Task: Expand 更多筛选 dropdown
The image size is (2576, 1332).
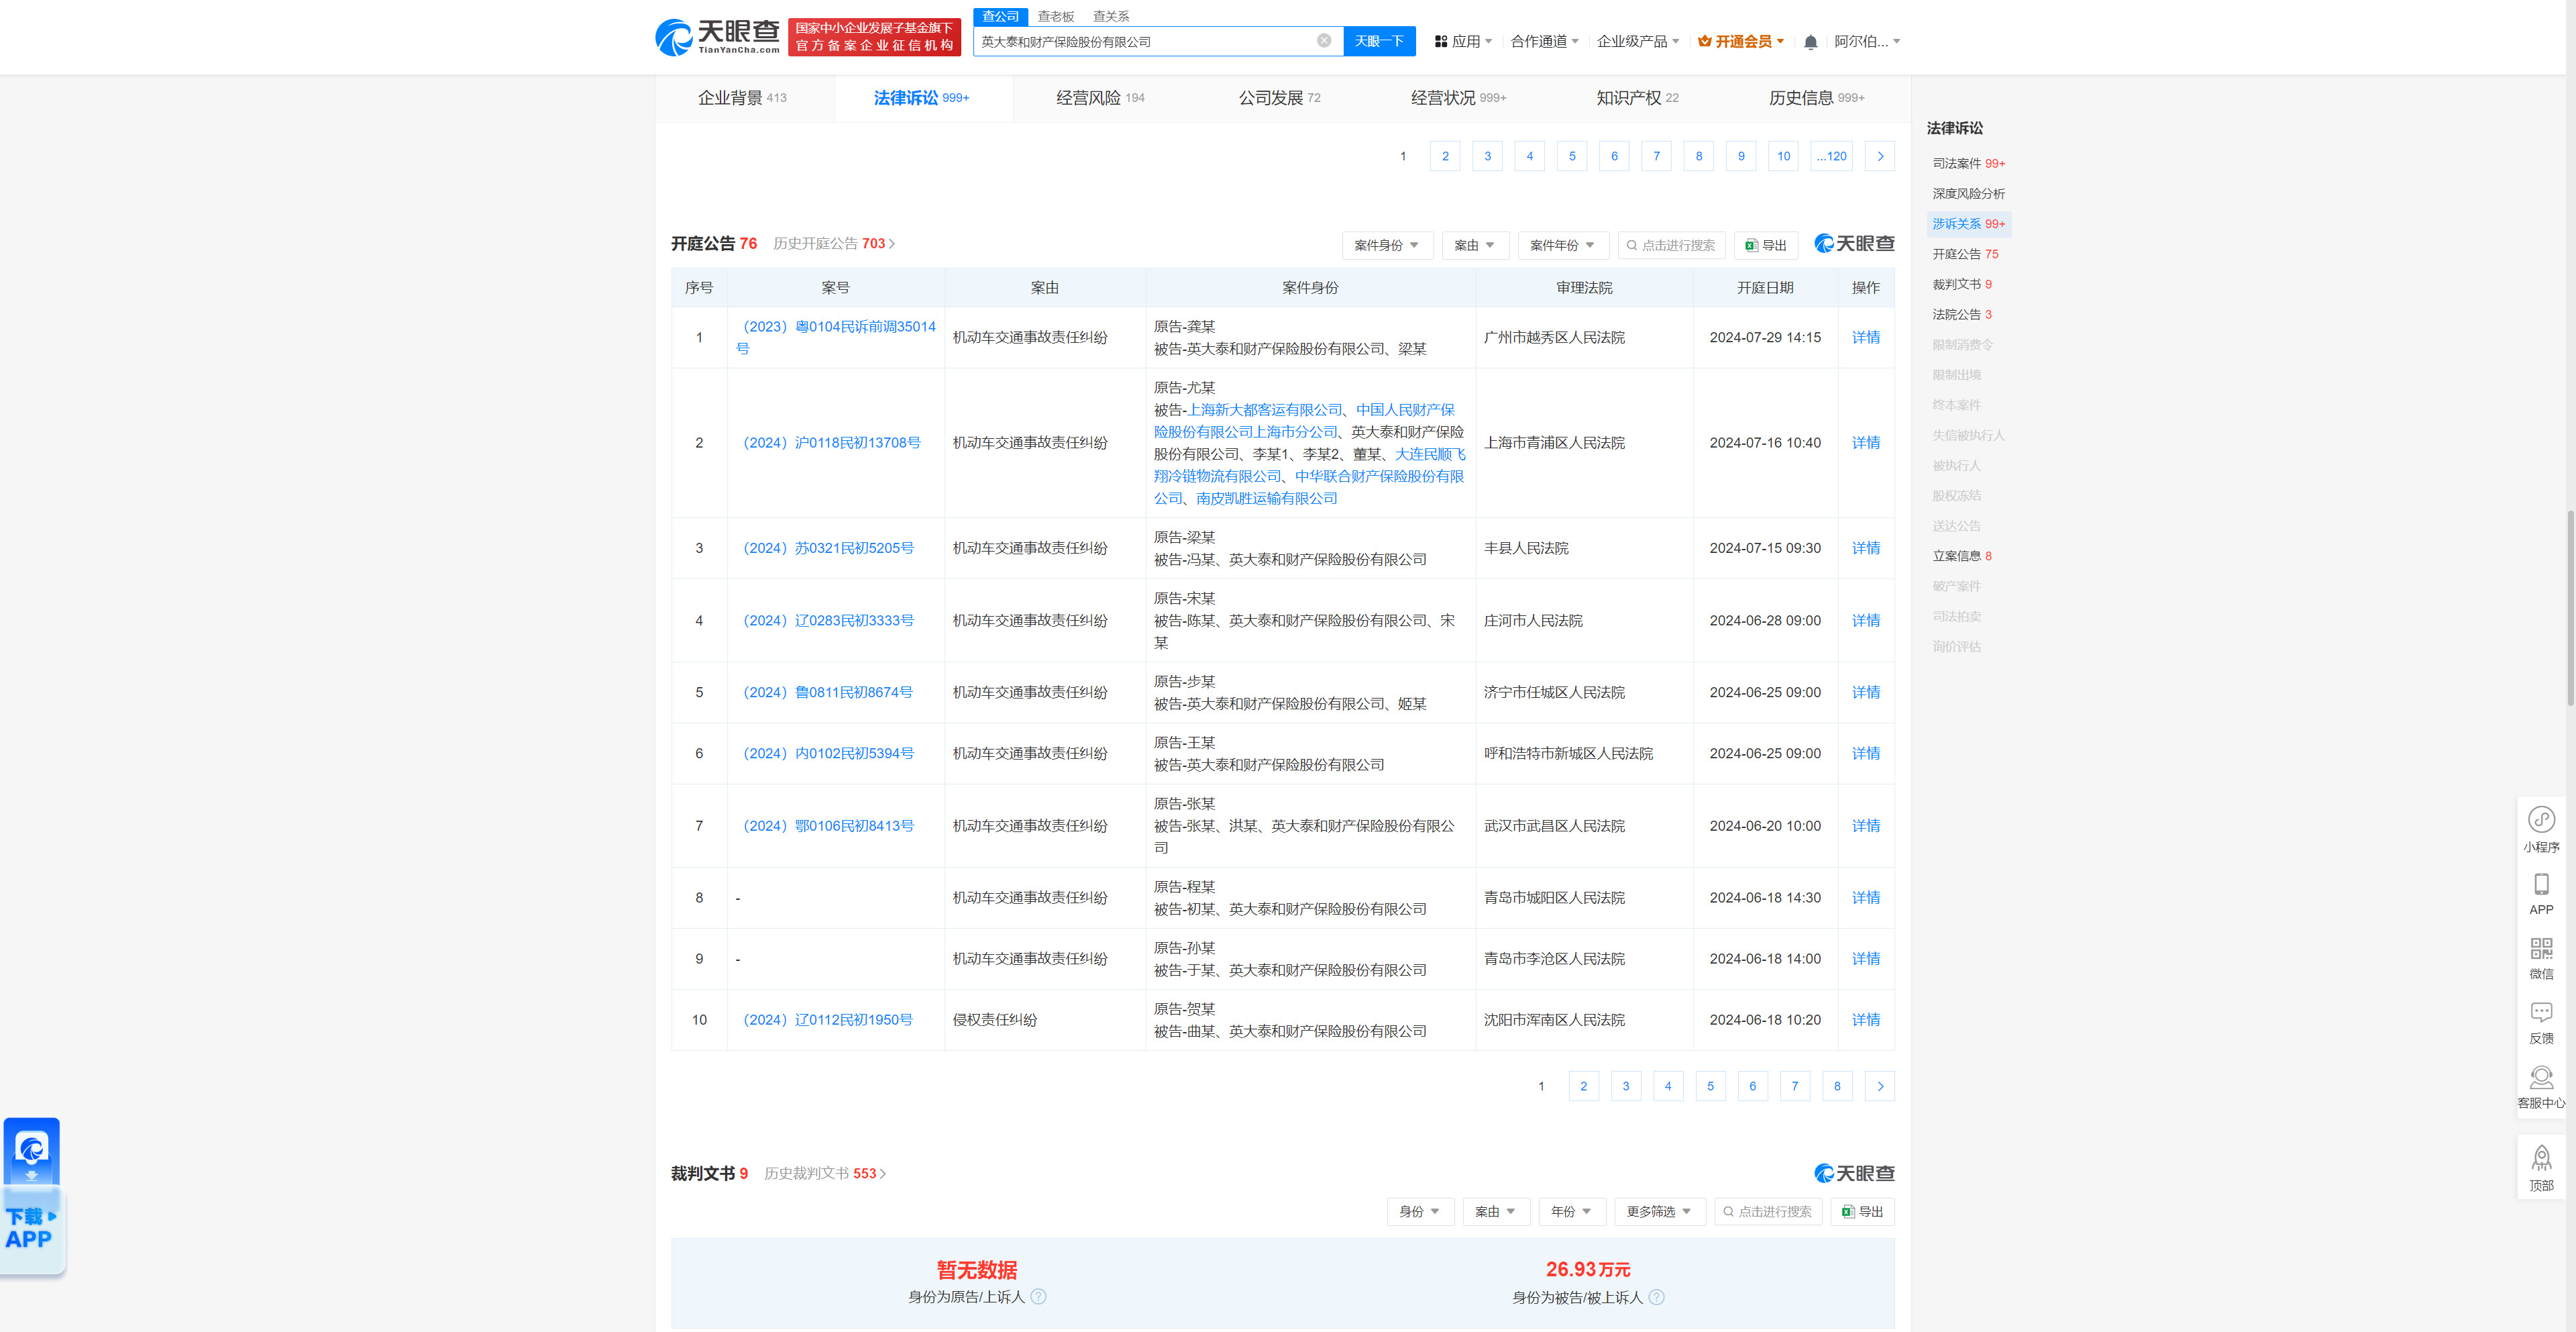Action: pos(1659,1211)
